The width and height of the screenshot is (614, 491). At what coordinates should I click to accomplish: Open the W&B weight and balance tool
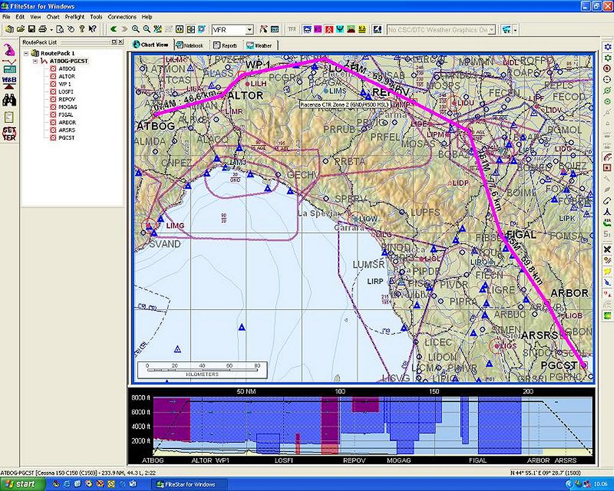[9, 82]
